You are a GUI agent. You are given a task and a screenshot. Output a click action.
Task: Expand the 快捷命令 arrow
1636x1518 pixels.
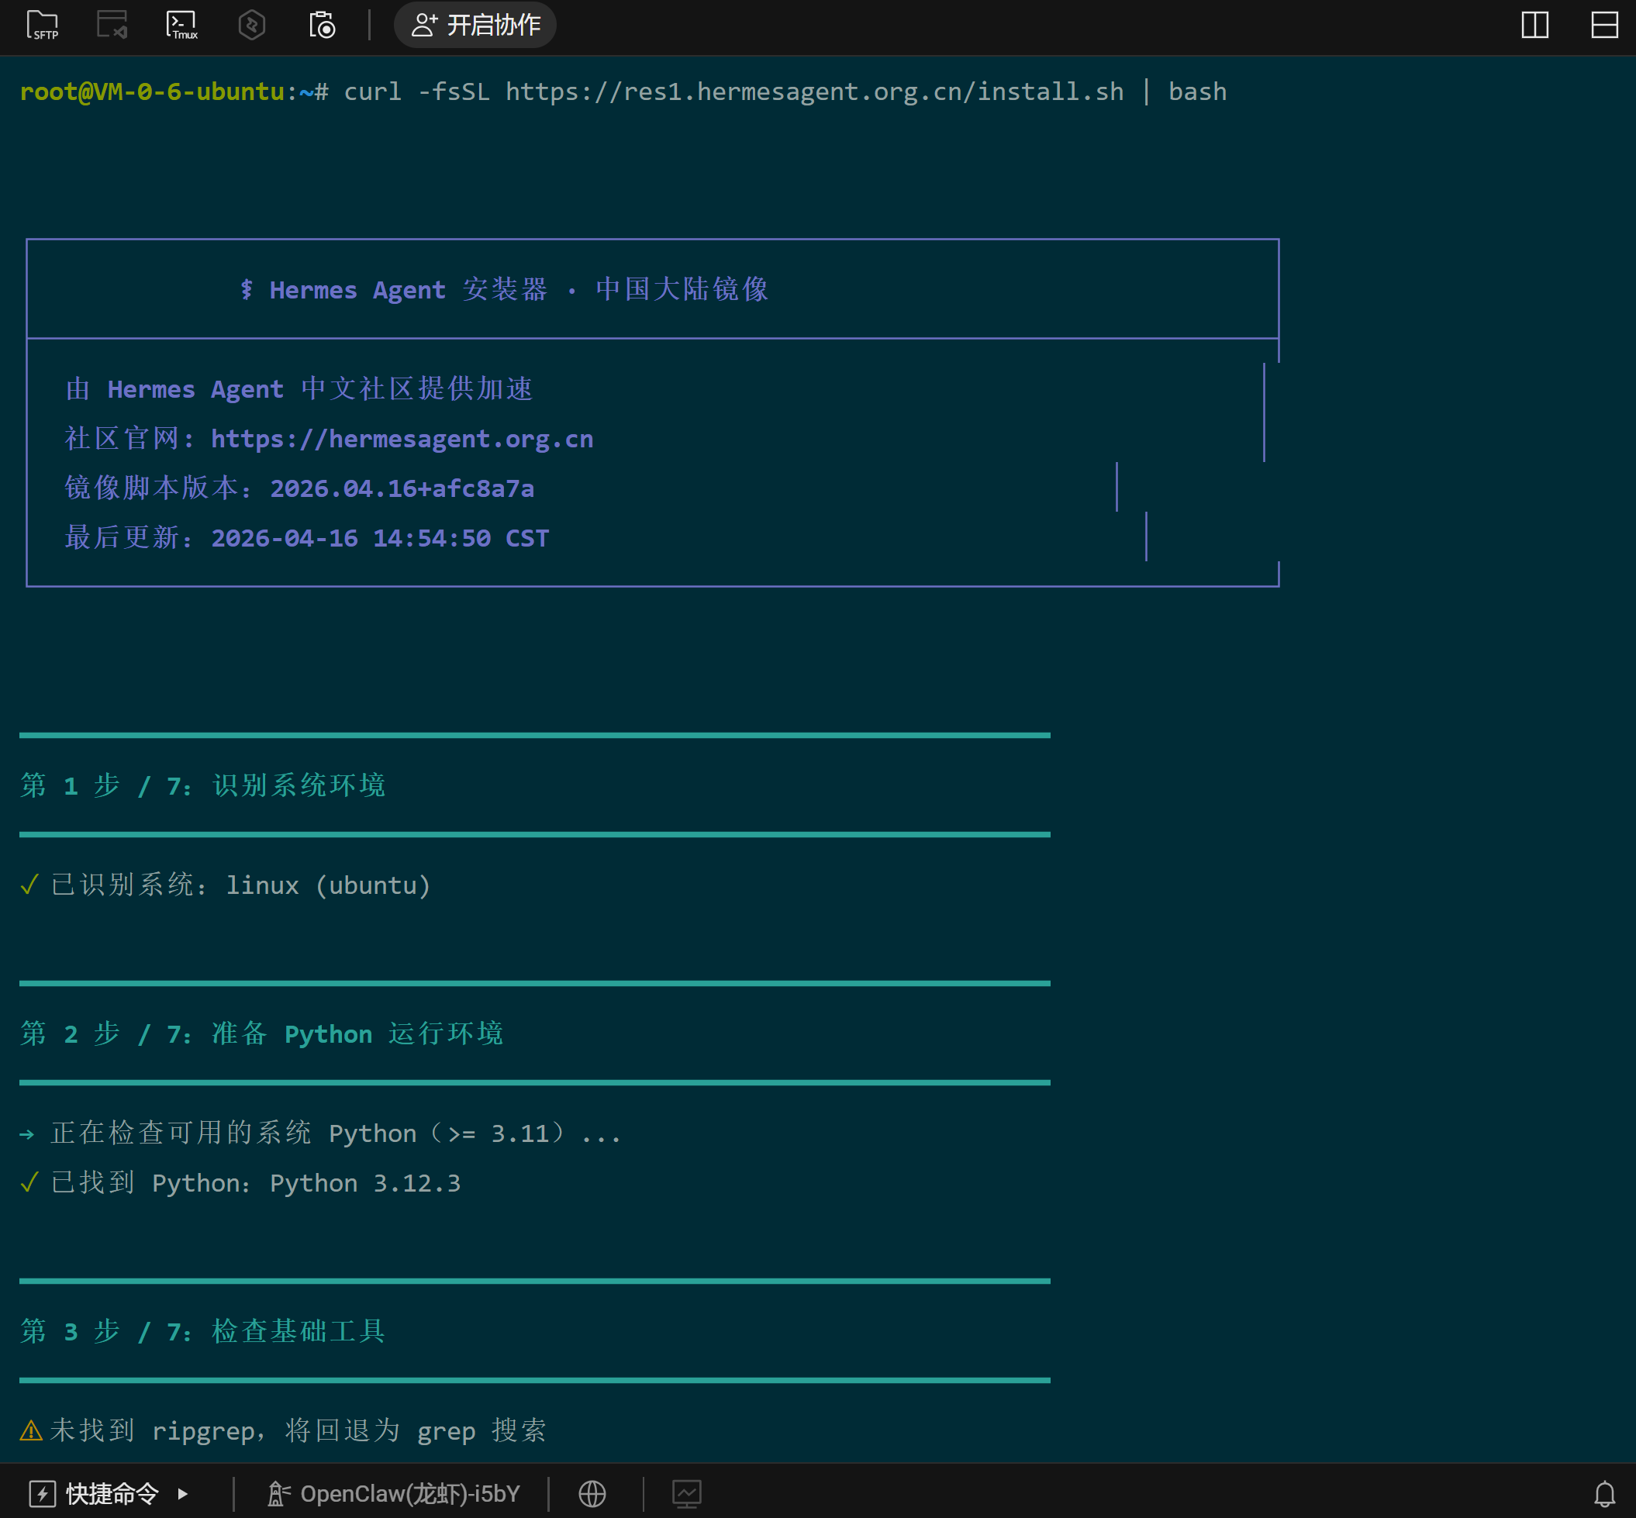pyautogui.click(x=182, y=1493)
